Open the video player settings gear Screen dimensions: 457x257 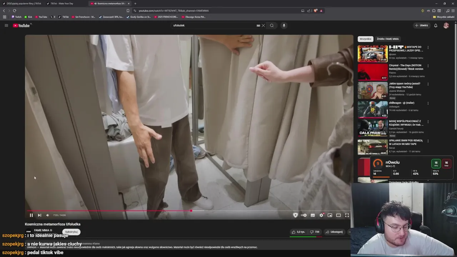click(x=321, y=215)
